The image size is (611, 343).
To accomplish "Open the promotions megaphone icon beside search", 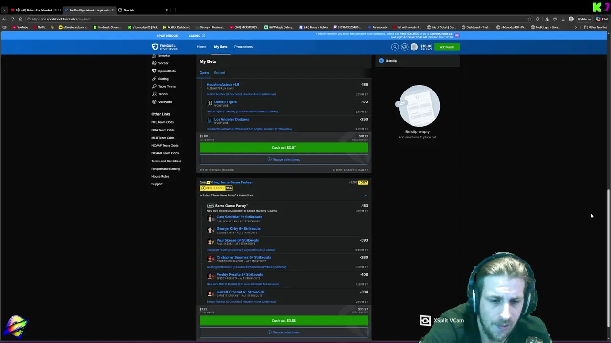I will coord(404,47).
